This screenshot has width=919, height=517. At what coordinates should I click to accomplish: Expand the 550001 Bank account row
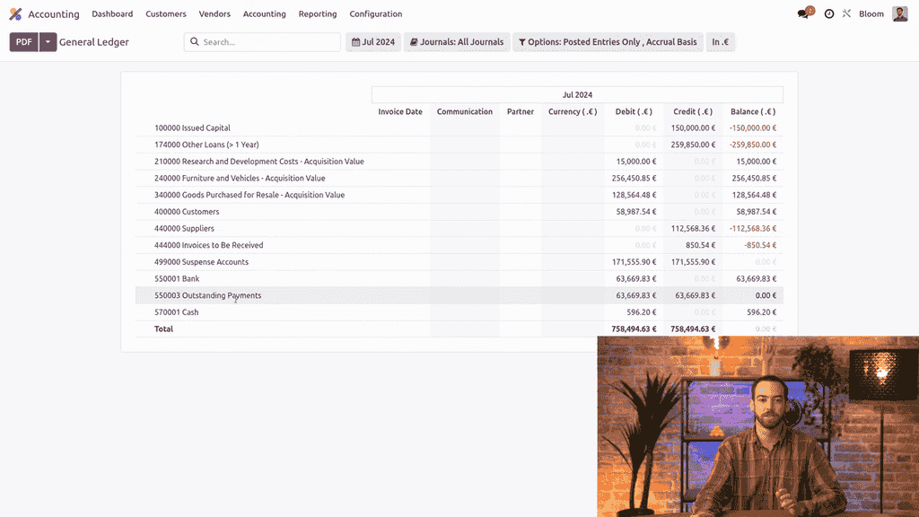tap(177, 279)
